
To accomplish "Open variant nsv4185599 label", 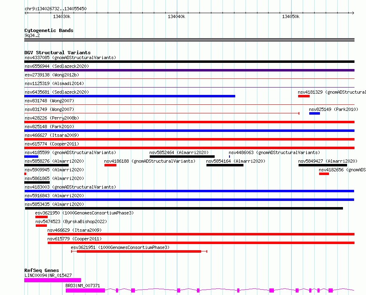I will click(70, 152).
